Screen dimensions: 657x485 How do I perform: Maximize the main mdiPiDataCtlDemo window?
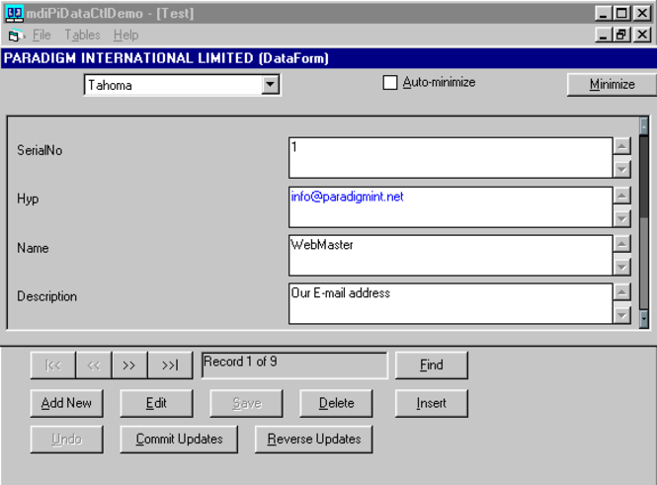click(x=622, y=14)
